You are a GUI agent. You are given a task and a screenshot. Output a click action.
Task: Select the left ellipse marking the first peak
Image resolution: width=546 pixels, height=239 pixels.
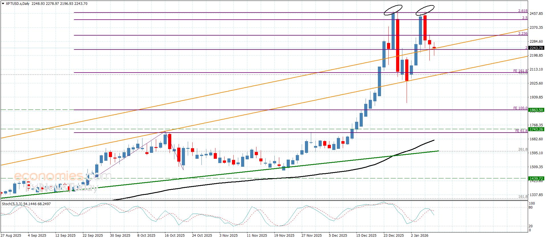click(393, 10)
